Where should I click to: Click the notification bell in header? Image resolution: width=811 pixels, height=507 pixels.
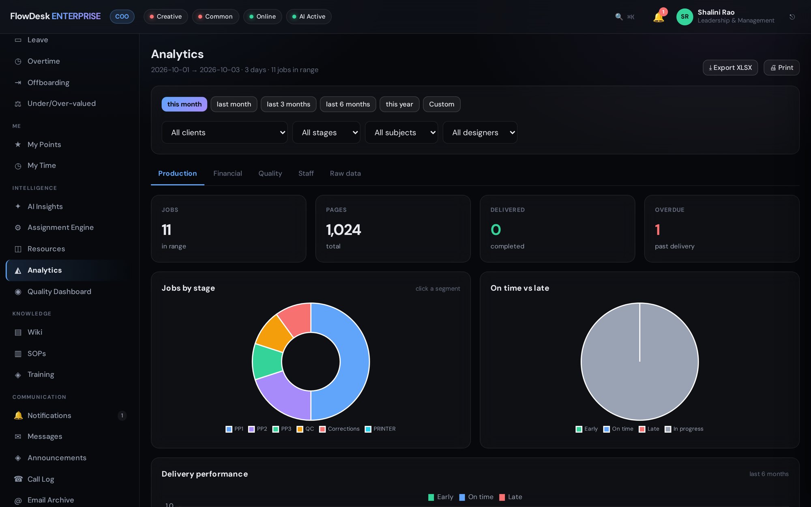(659, 17)
